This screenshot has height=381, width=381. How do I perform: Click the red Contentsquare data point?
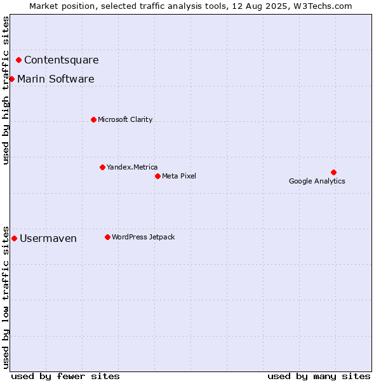[x=18, y=60]
